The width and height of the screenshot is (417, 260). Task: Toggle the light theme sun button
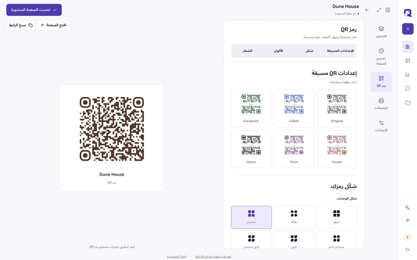(408, 220)
